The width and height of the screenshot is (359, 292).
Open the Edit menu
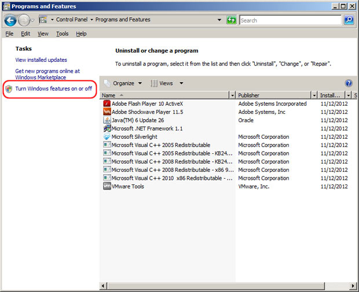[x=25, y=34]
